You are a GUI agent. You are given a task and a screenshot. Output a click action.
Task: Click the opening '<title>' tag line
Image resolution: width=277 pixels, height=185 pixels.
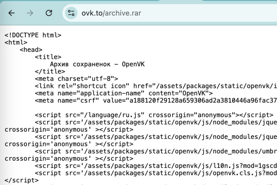pyautogui.click(x=48, y=57)
